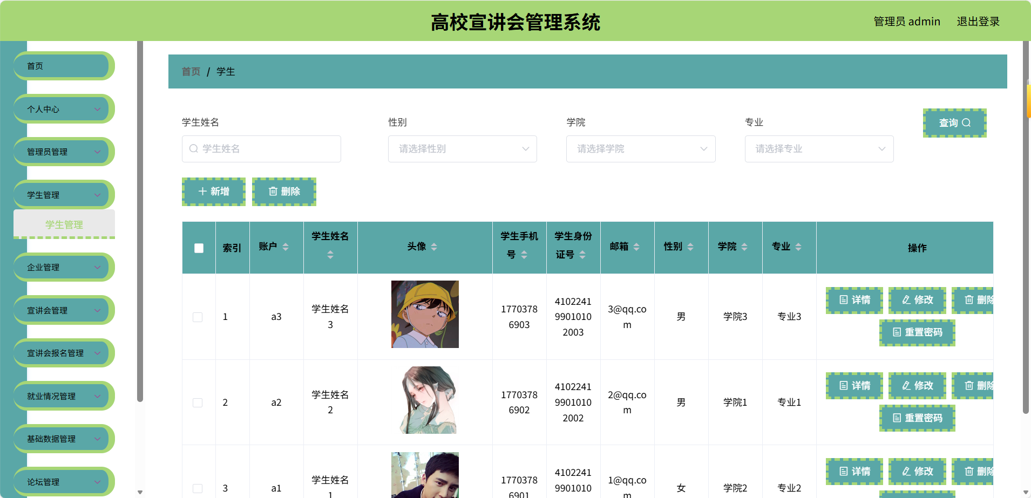
Task: Click 退出登录 to log out
Action: click(978, 22)
